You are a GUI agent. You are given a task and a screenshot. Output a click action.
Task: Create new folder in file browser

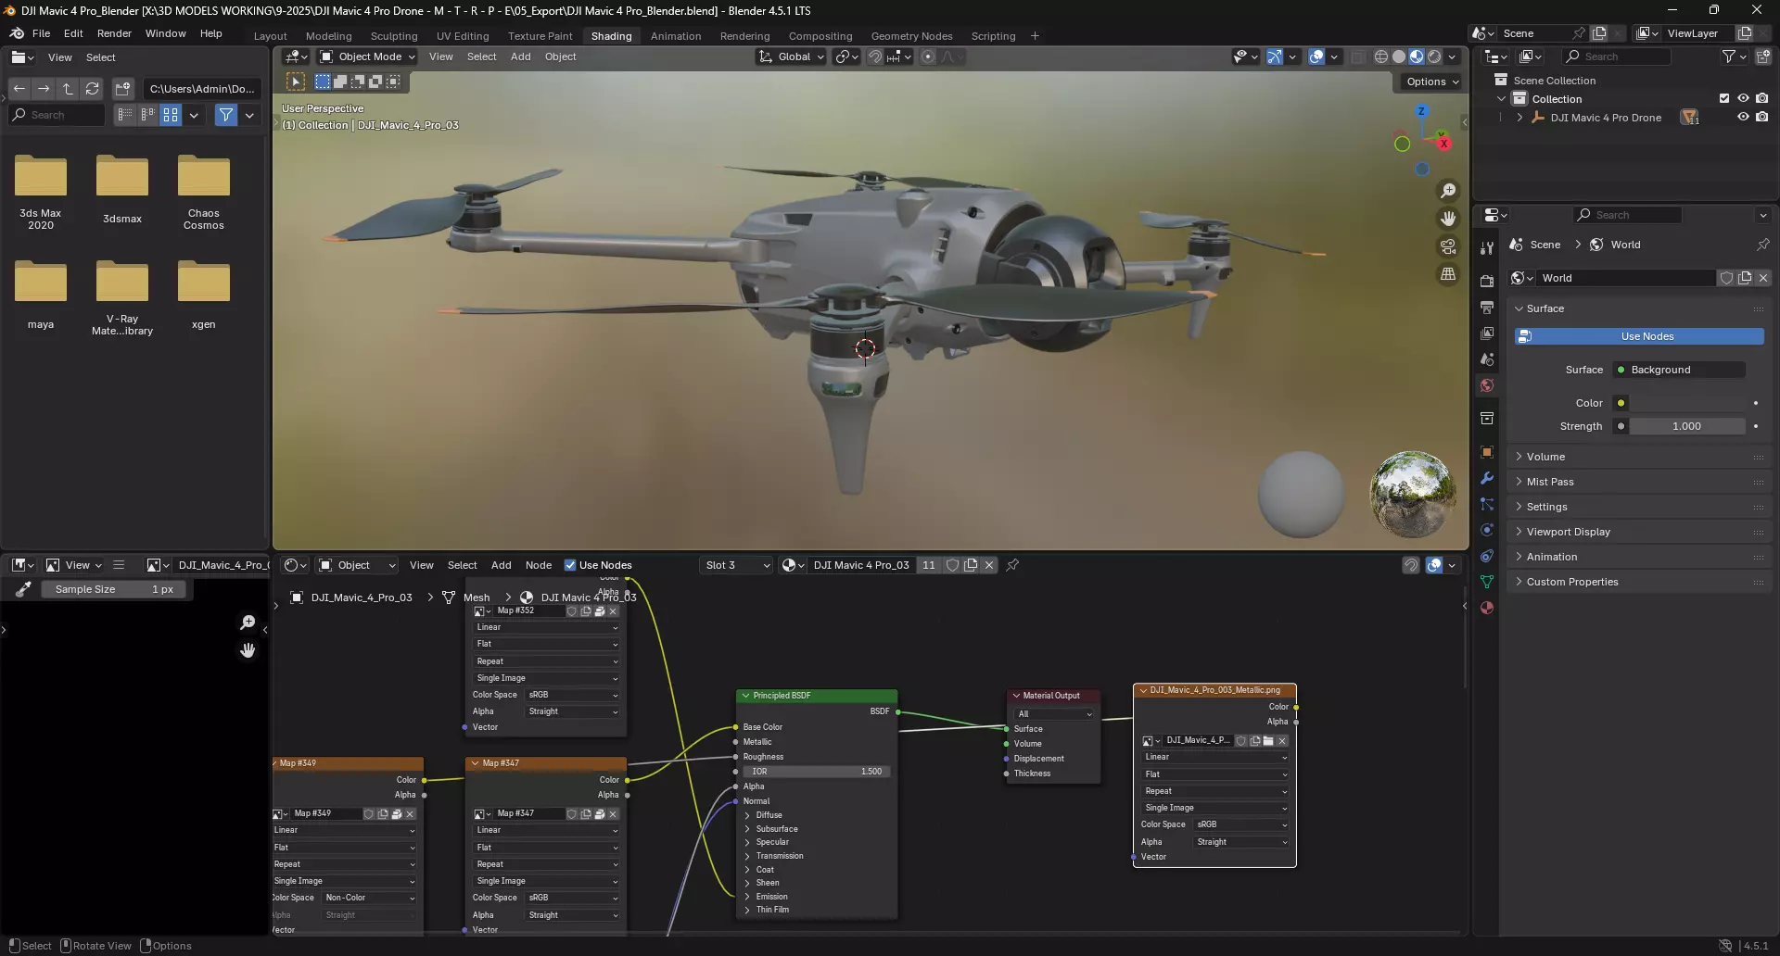(122, 89)
